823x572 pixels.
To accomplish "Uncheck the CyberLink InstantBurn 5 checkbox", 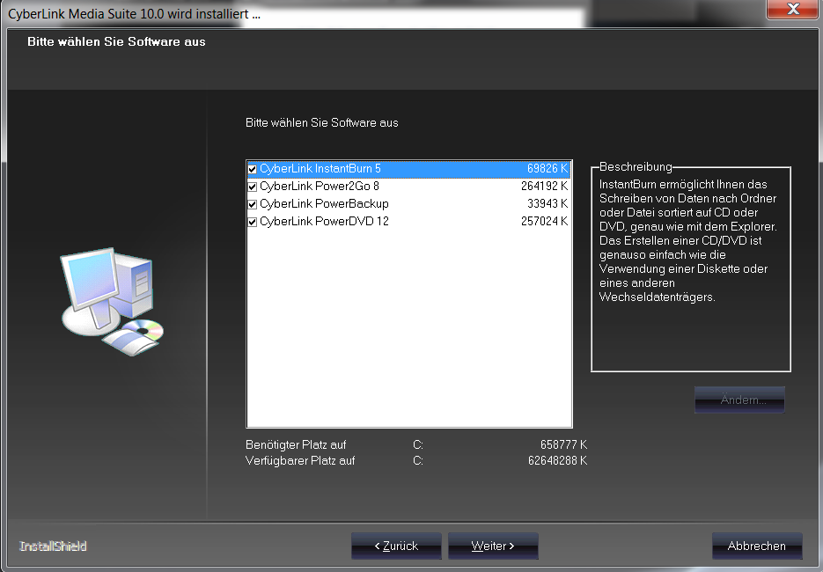I will [x=253, y=169].
